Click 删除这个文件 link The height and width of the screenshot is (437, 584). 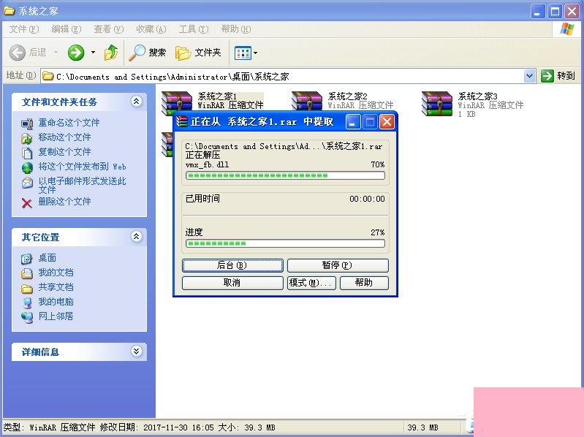coord(64,202)
